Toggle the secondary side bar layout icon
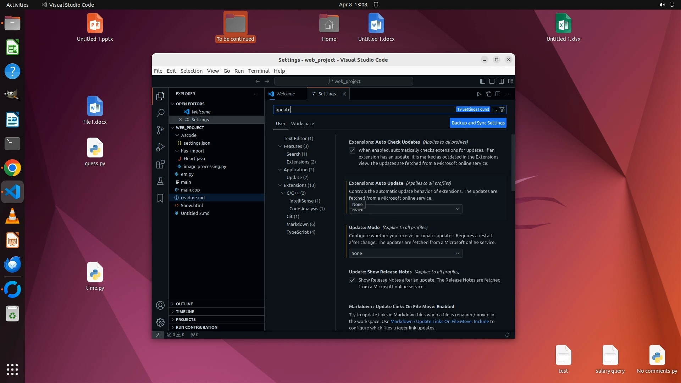Viewport: 681px width, 383px height. point(501,81)
